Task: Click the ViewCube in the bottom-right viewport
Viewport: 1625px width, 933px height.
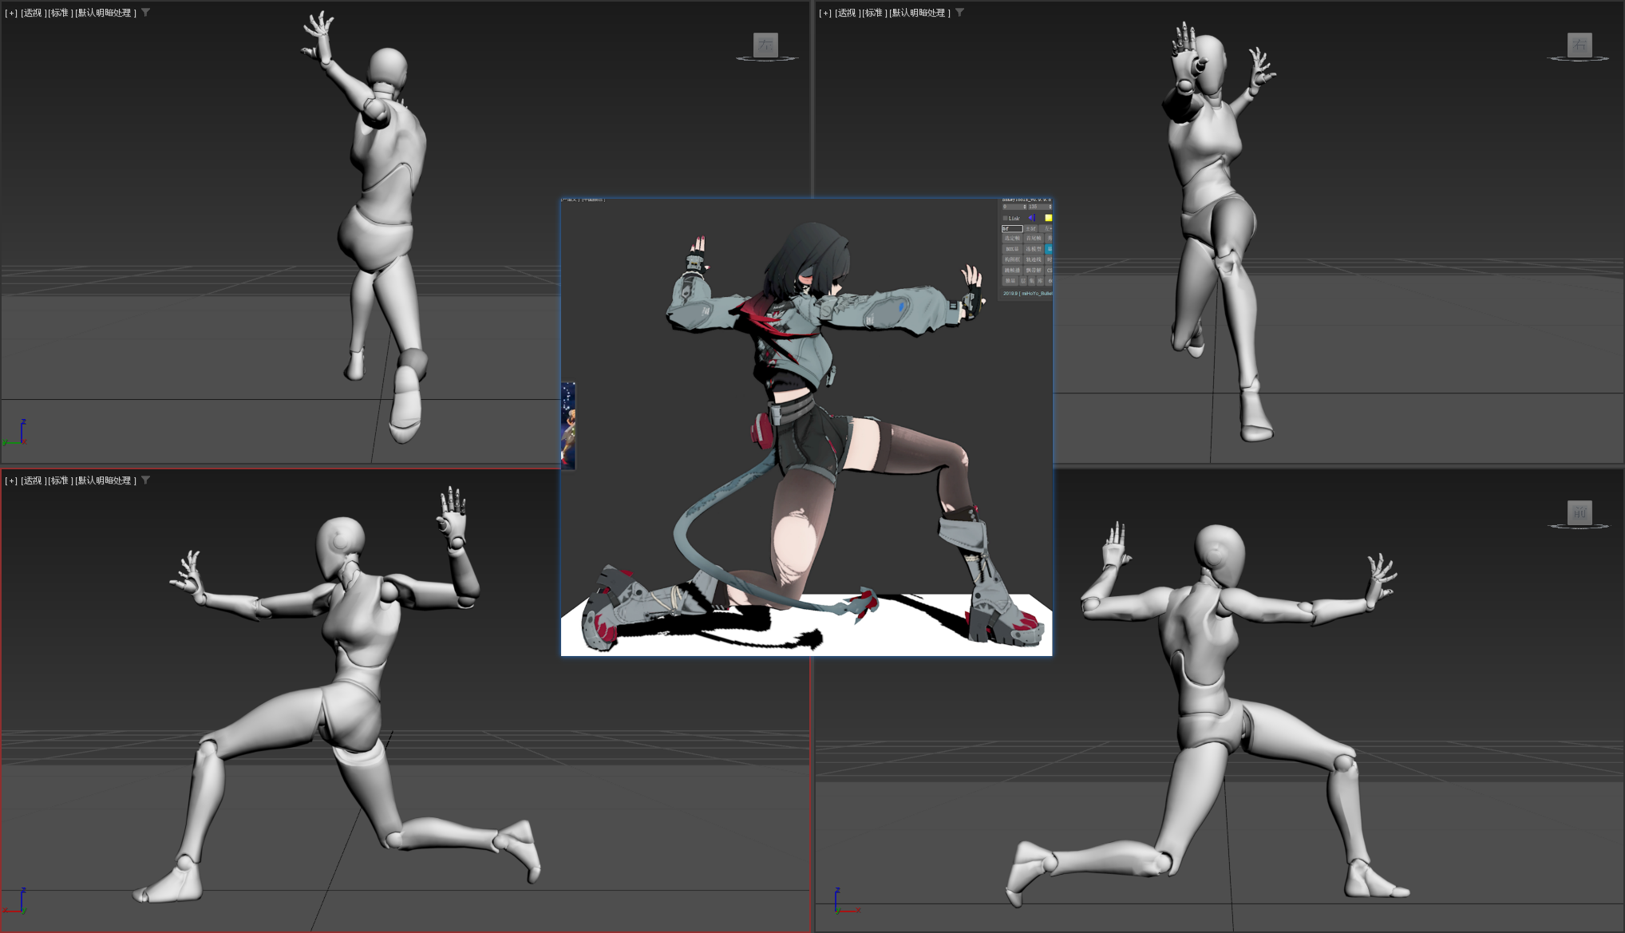Action: click(x=1579, y=512)
